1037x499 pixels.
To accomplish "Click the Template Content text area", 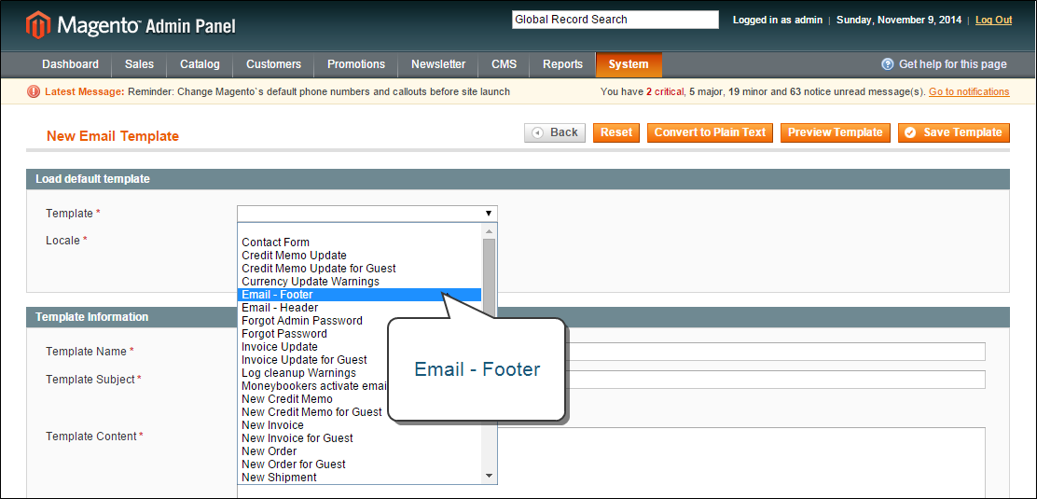I will pyautogui.click(x=742, y=463).
